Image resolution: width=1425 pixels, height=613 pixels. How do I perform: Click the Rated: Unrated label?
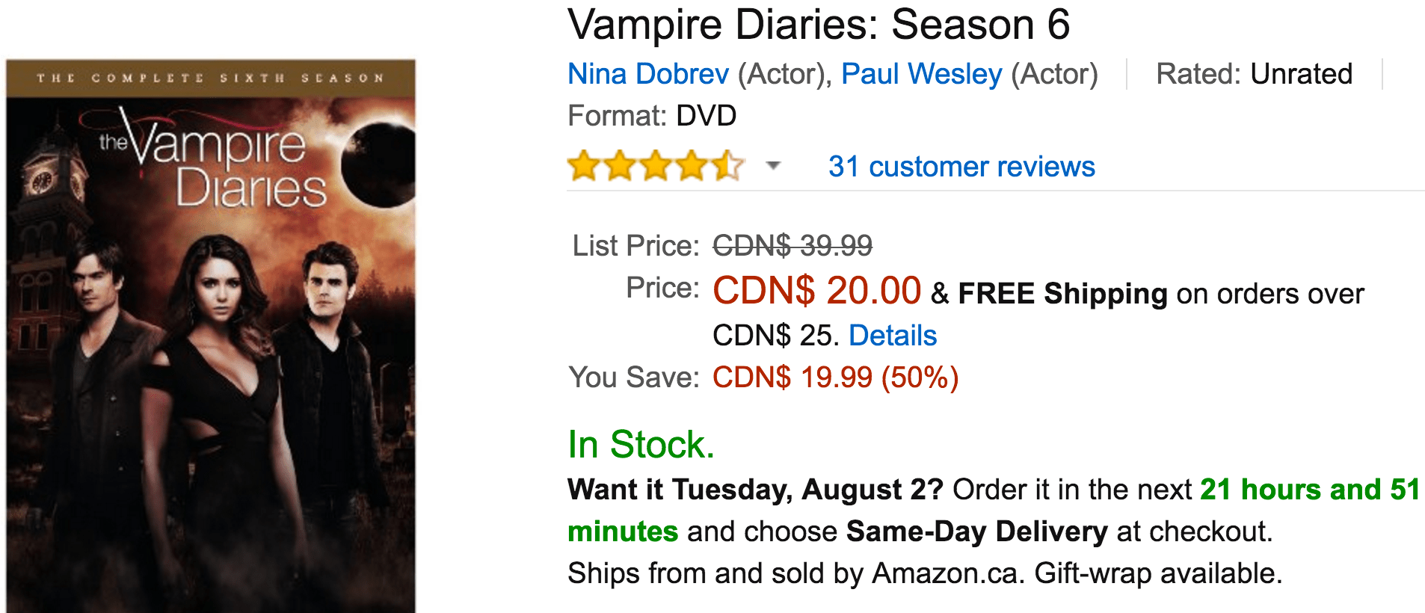pos(1254,74)
